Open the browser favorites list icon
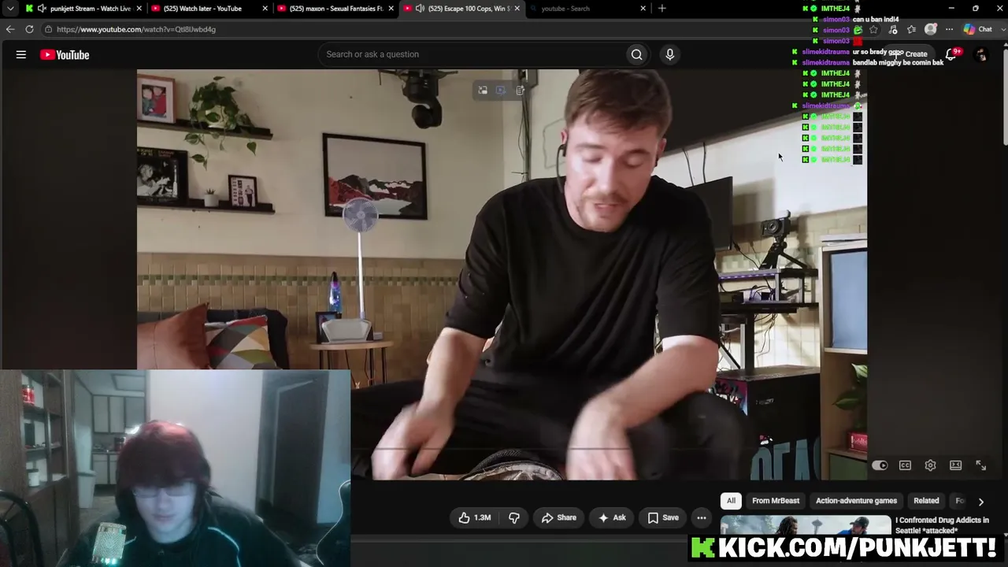This screenshot has width=1008, height=567. click(912, 29)
